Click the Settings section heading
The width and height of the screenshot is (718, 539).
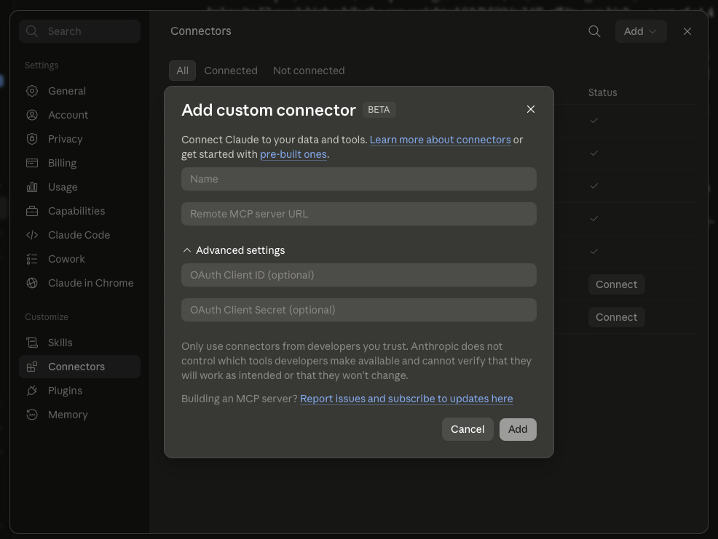(x=42, y=65)
